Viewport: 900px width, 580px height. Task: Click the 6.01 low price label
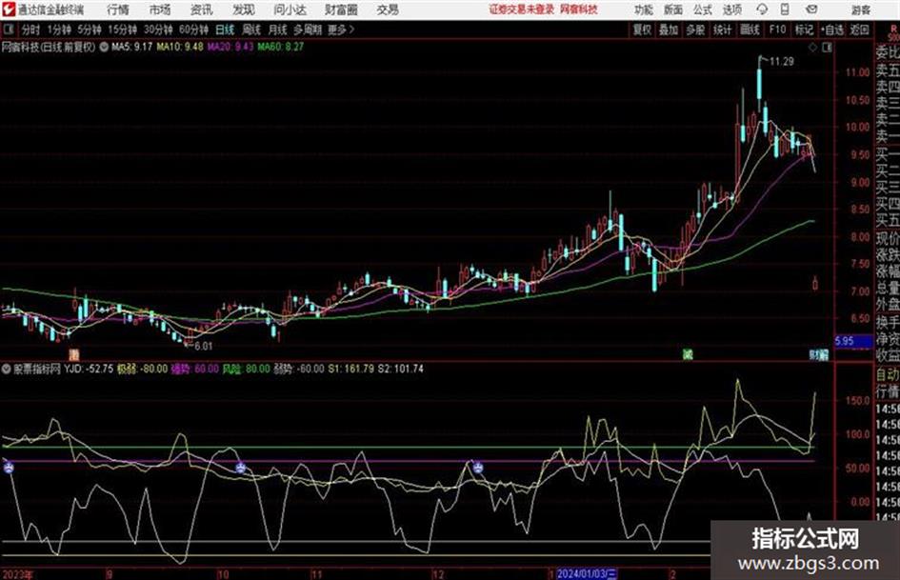click(x=203, y=347)
